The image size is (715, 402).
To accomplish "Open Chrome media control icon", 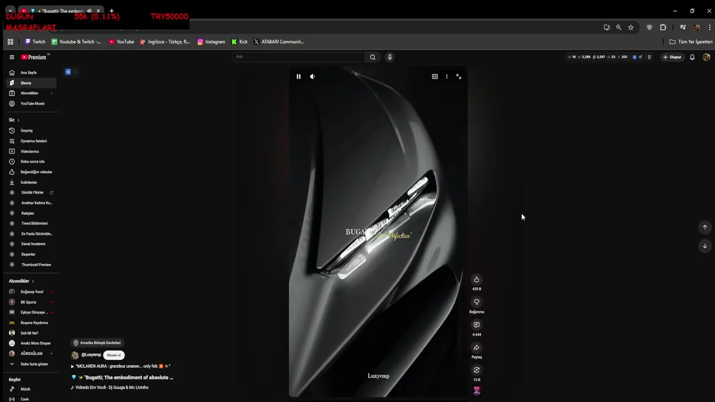I will point(683,27).
